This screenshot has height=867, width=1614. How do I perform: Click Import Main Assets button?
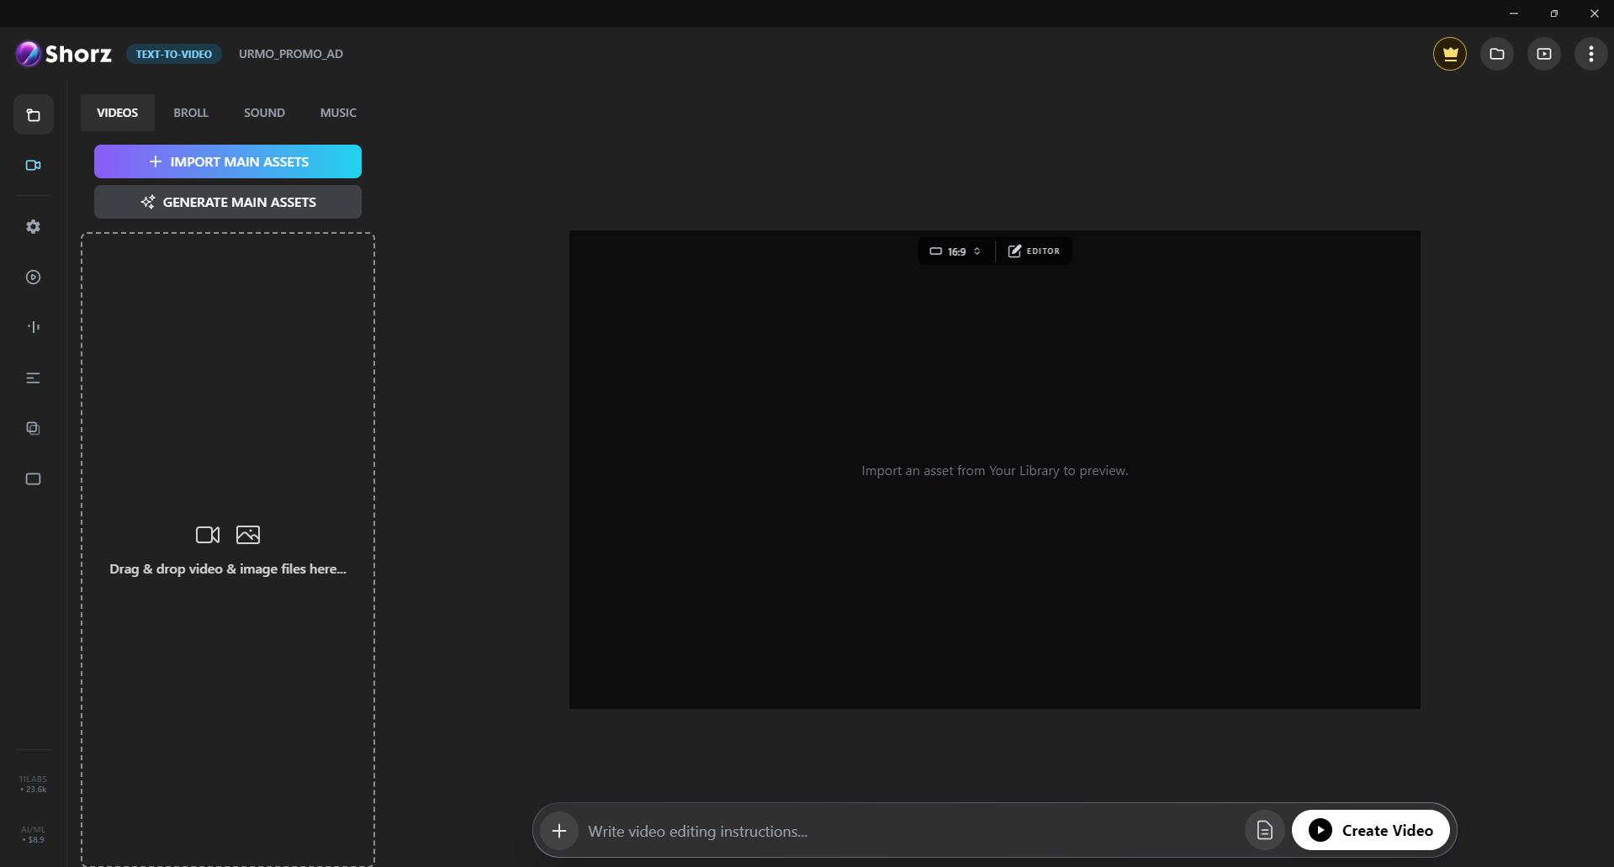click(228, 161)
